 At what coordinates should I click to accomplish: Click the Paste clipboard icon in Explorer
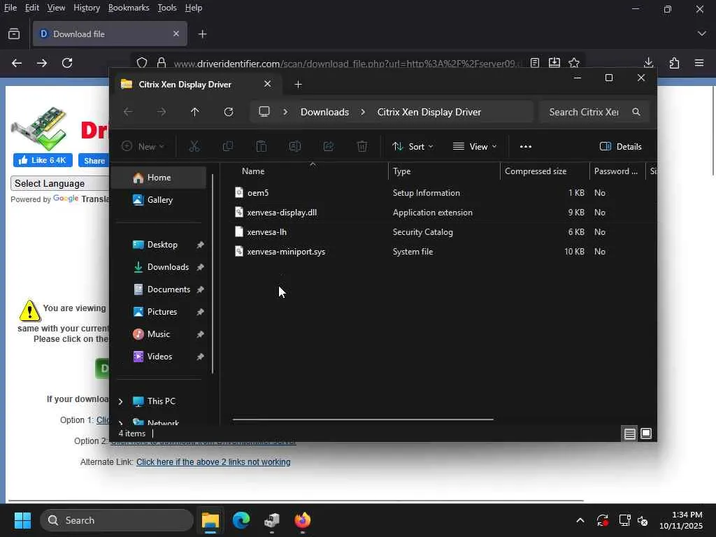[x=262, y=146]
